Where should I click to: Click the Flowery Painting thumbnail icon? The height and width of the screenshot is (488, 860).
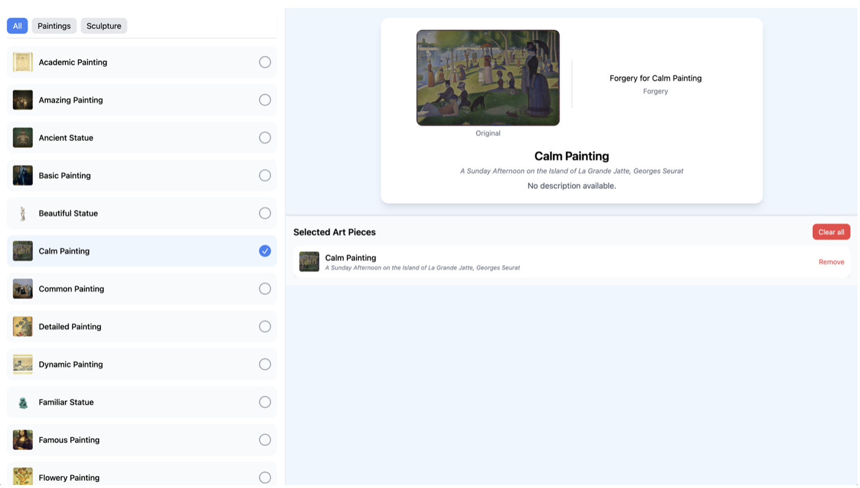point(23,477)
